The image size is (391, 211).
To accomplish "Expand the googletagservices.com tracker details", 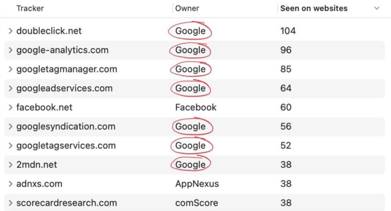I will [11, 146].
